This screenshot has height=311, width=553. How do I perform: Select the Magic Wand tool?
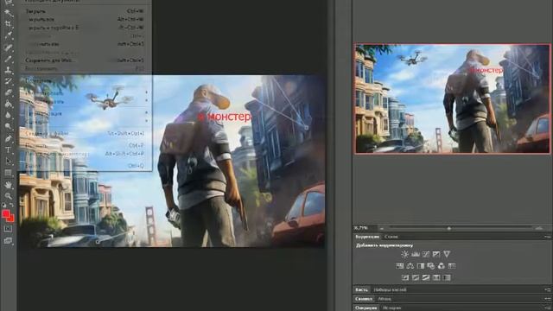point(9,14)
